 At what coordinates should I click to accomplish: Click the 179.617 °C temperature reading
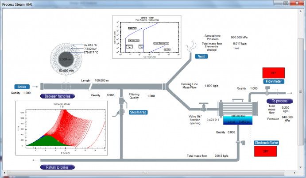point(91,53)
